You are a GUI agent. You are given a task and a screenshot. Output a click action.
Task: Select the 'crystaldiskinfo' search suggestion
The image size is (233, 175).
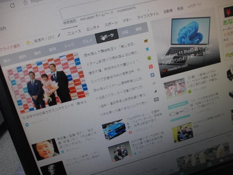pos(126,9)
